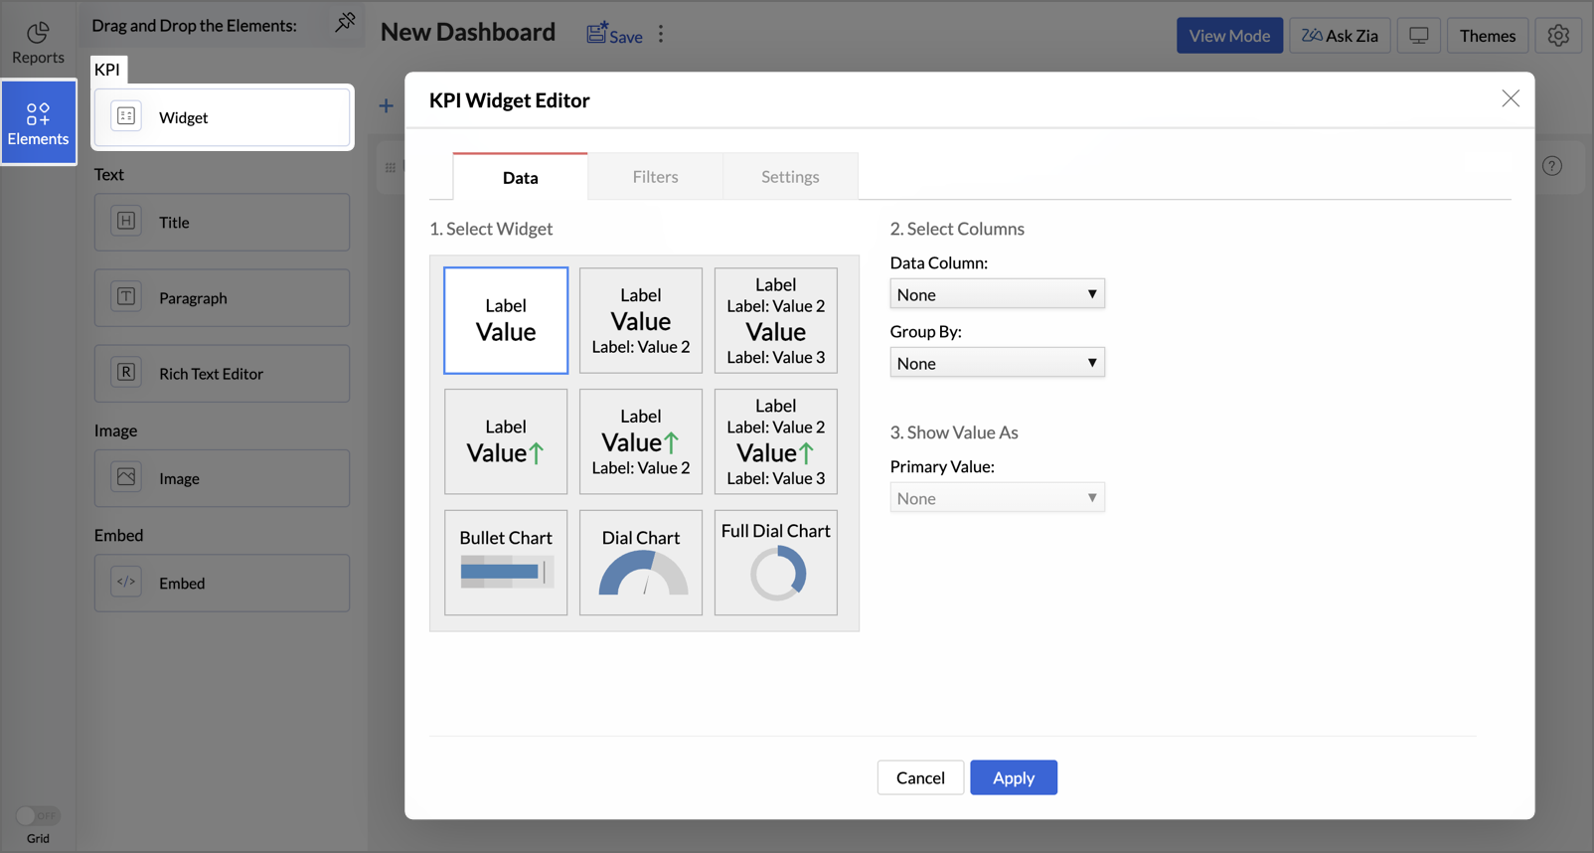This screenshot has width=1594, height=853.
Task: Select trend widget with Value 2 and Value 3
Action: coord(776,441)
